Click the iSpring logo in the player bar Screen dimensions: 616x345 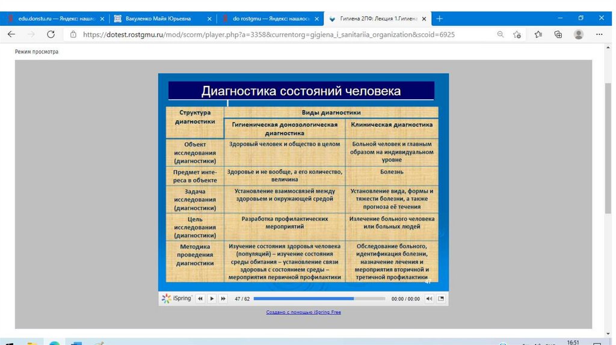[177, 298]
